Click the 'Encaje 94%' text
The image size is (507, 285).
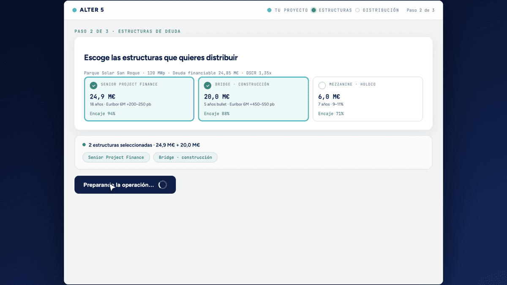click(x=103, y=114)
